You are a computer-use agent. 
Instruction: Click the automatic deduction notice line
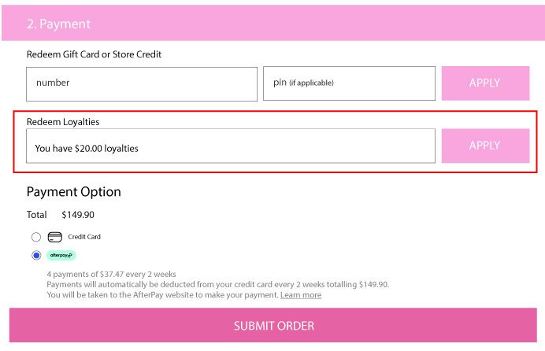218,284
